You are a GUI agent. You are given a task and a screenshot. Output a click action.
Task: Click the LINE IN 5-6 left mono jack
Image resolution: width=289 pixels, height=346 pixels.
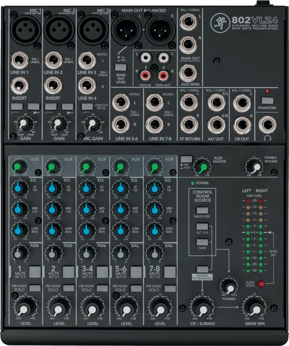[x=121, y=102]
